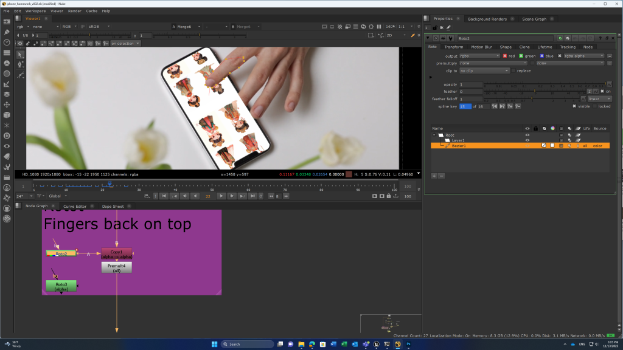Open the output rgba channel dropdown
The image size is (623, 350).
(479, 56)
